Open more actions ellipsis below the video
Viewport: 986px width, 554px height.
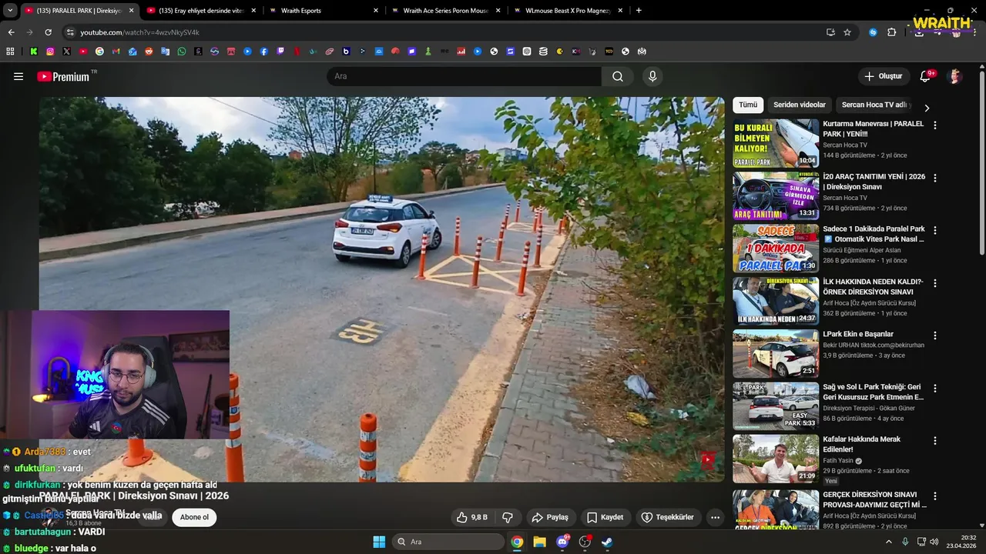click(715, 517)
